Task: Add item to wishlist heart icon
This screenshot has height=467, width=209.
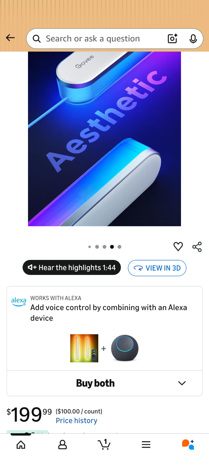Action: tap(178, 246)
